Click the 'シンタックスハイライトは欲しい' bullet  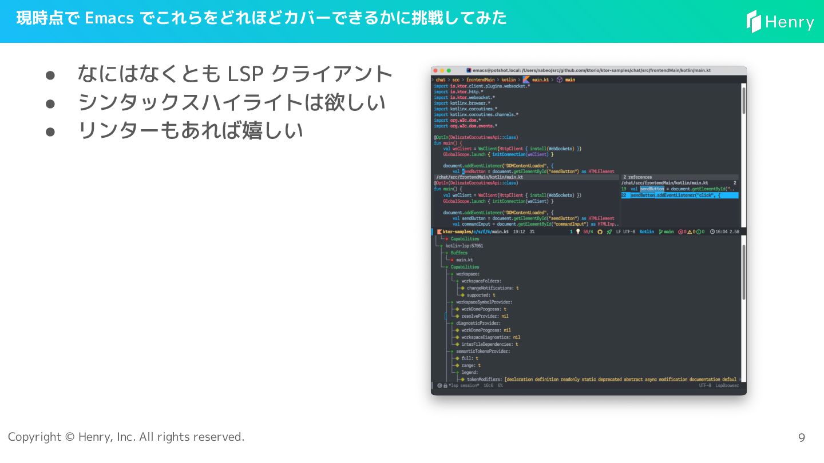(x=231, y=102)
